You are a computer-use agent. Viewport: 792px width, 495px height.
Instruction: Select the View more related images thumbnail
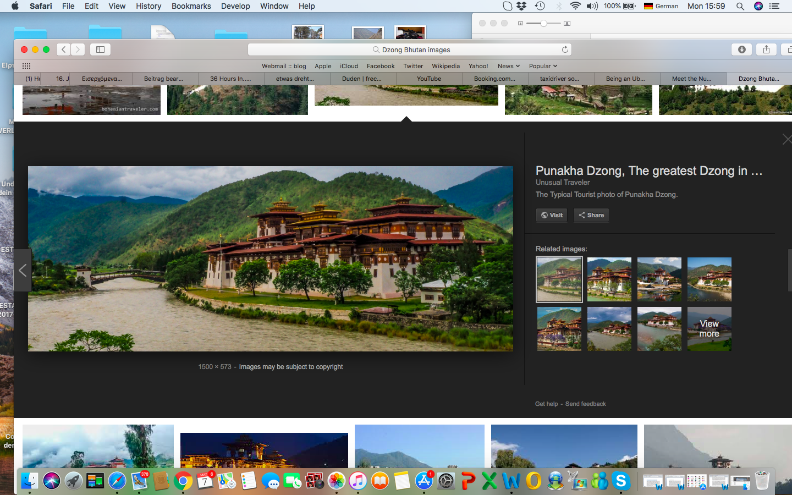coord(709,329)
